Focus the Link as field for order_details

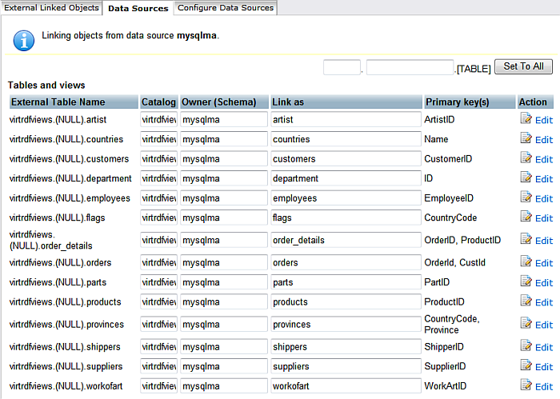coord(346,240)
